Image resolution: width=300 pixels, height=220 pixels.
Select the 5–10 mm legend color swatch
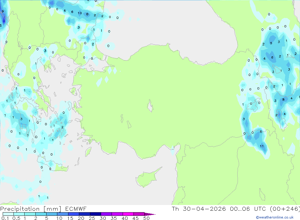tap(52, 214)
